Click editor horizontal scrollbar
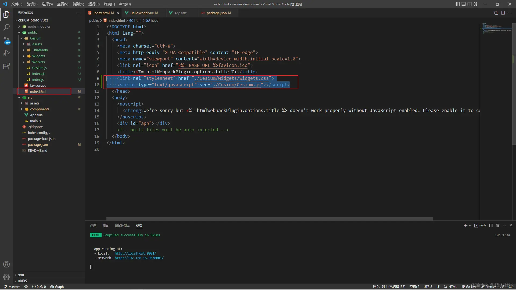The width and height of the screenshot is (516, 290). tap(269, 219)
